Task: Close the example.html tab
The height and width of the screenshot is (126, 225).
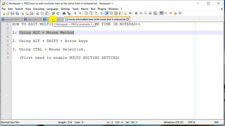Action: point(21,19)
